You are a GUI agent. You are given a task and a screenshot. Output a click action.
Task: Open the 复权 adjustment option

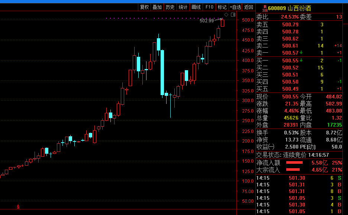145,7
